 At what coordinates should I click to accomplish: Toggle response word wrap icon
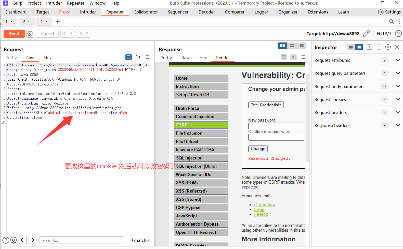(284, 57)
